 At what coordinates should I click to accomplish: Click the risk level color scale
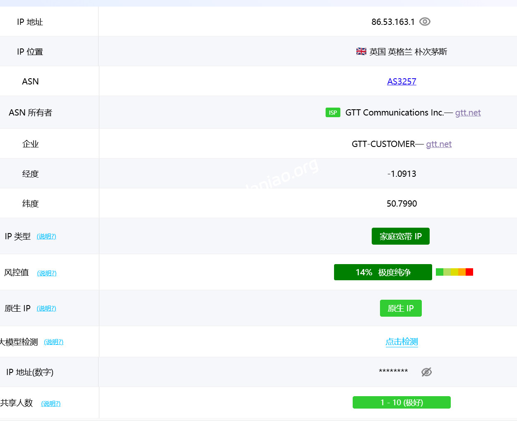[454, 272]
